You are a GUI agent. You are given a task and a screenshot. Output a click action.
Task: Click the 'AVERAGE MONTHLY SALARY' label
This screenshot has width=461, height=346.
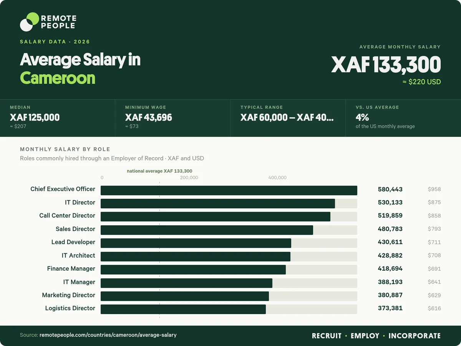point(400,47)
